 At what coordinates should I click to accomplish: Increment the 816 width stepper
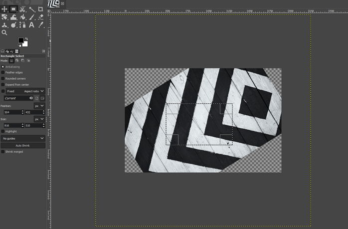[22, 124]
